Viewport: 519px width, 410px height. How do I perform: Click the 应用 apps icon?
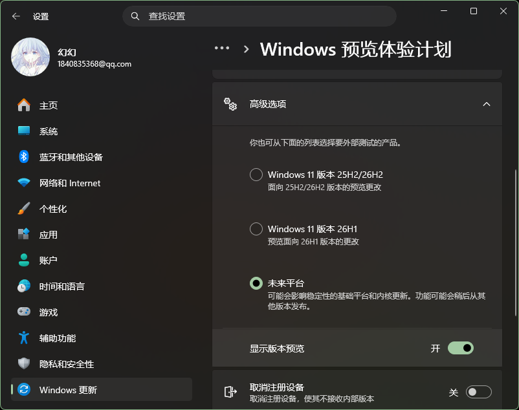point(24,234)
